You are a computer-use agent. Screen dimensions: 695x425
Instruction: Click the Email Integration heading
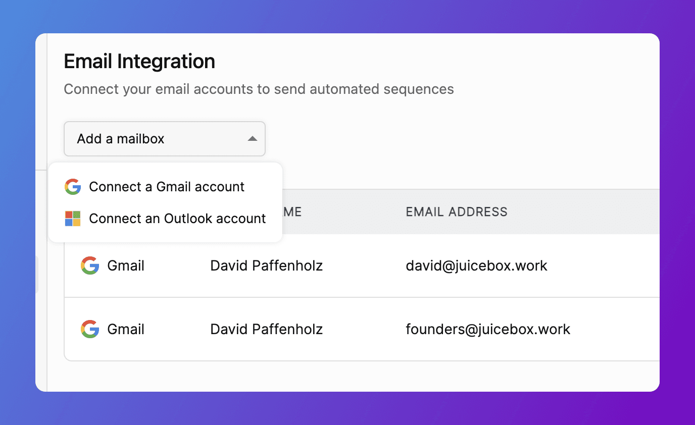tap(139, 62)
